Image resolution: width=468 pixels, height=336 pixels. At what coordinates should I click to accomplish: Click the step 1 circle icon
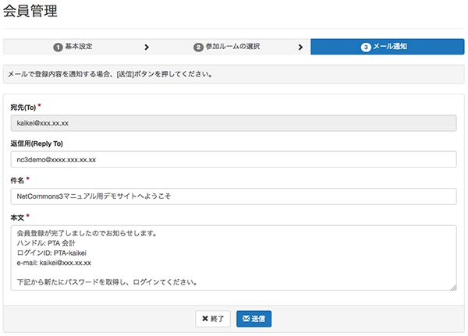[x=58, y=47]
